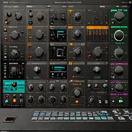The height and width of the screenshot is (132, 132).
Task: Click the magenta header bar on the right module
Action: (x=119, y=64)
